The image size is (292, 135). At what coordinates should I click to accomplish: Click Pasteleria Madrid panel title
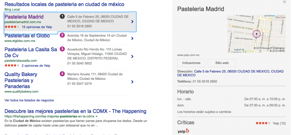click(x=200, y=9)
